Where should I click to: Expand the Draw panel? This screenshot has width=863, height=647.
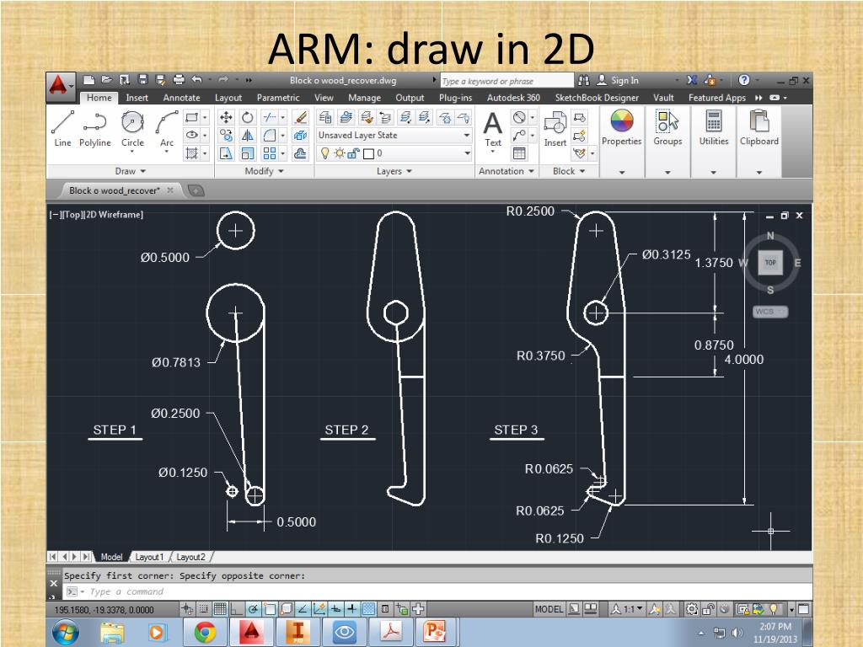(x=131, y=171)
